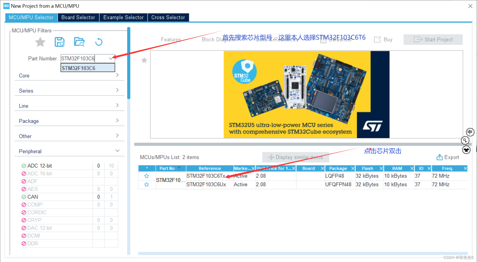
Task: Click the Buy button
Action: pos(383,40)
